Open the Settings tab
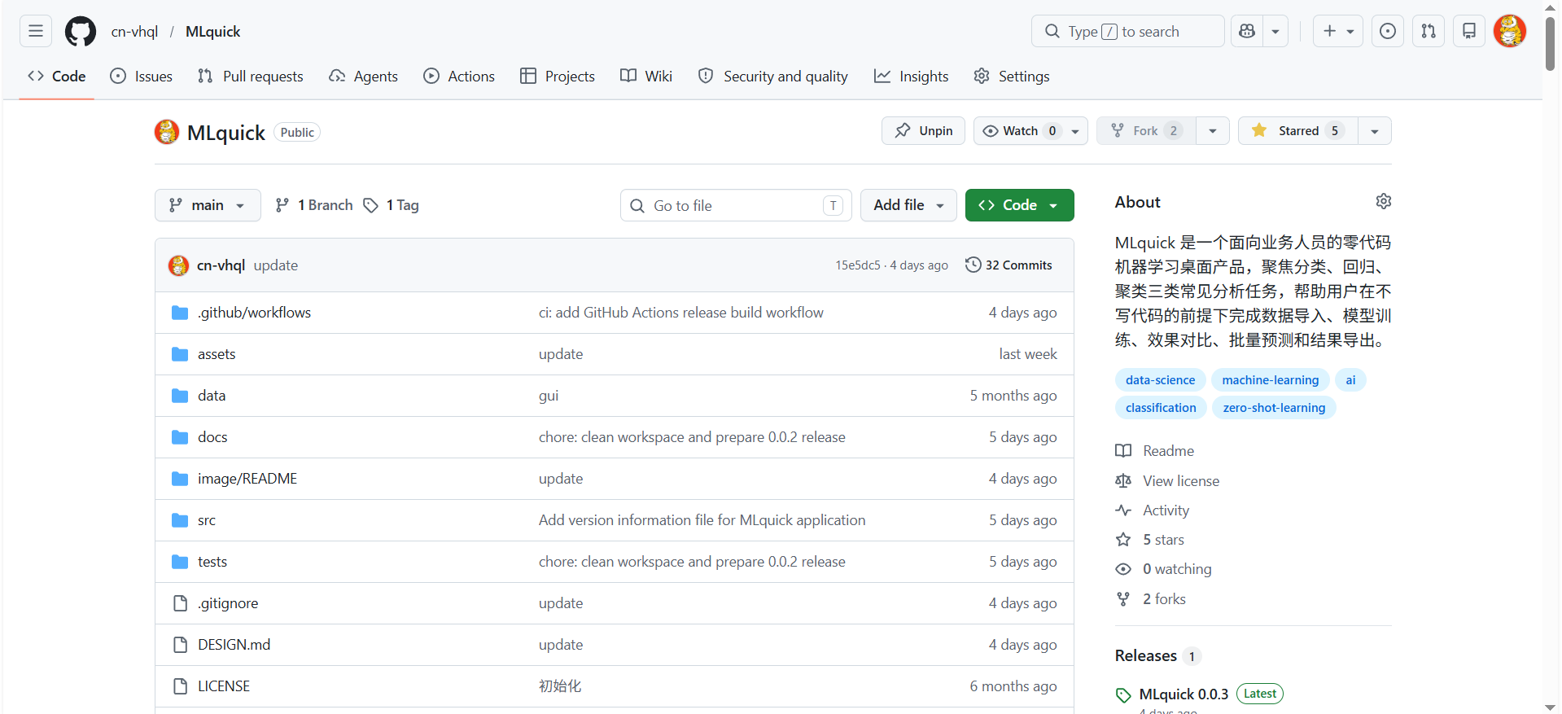The image size is (1562, 714). coord(1012,76)
